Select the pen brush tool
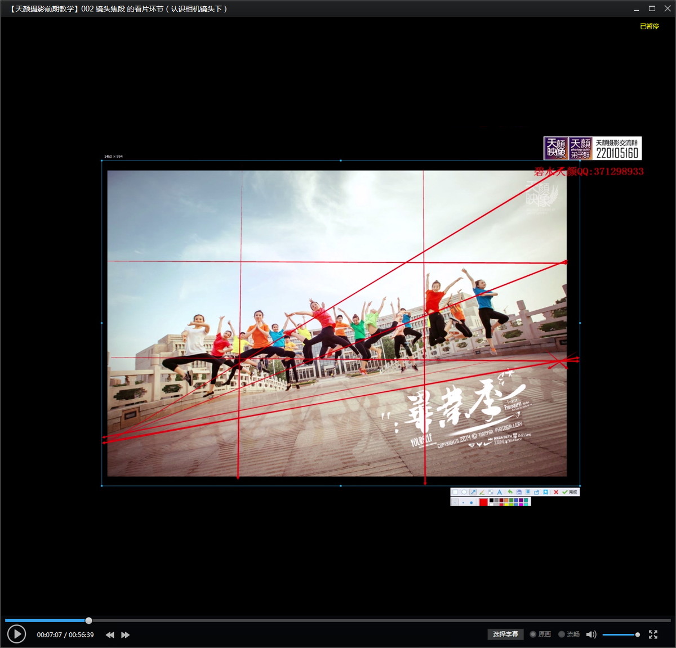 click(482, 492)
